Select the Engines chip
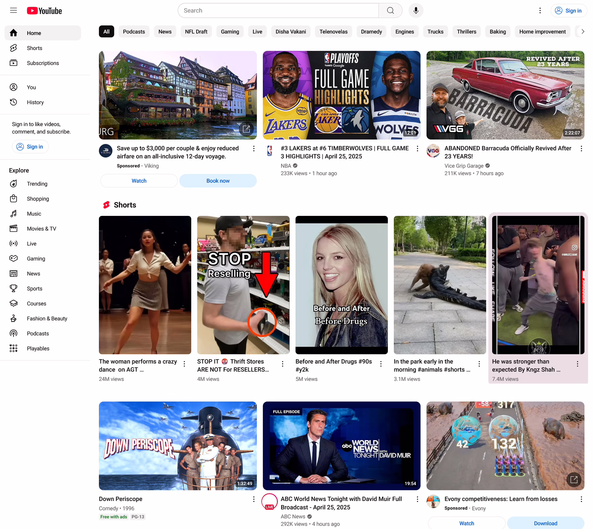 click(x=404, y=32)
